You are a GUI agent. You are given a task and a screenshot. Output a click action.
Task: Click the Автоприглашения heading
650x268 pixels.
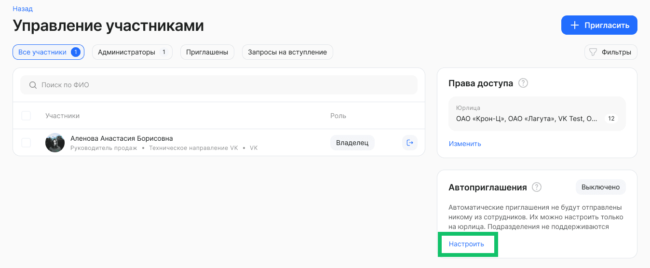[x=487, y=187]
